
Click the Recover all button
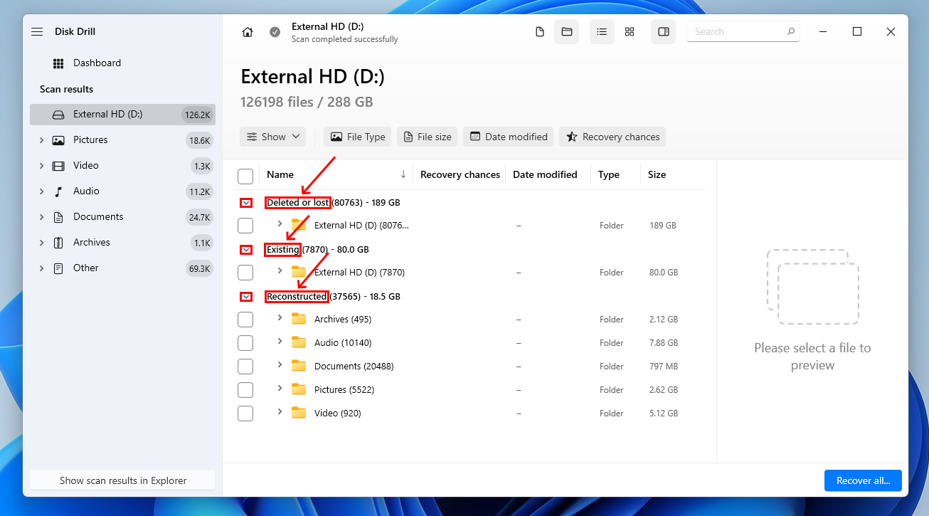click(863, 480)
